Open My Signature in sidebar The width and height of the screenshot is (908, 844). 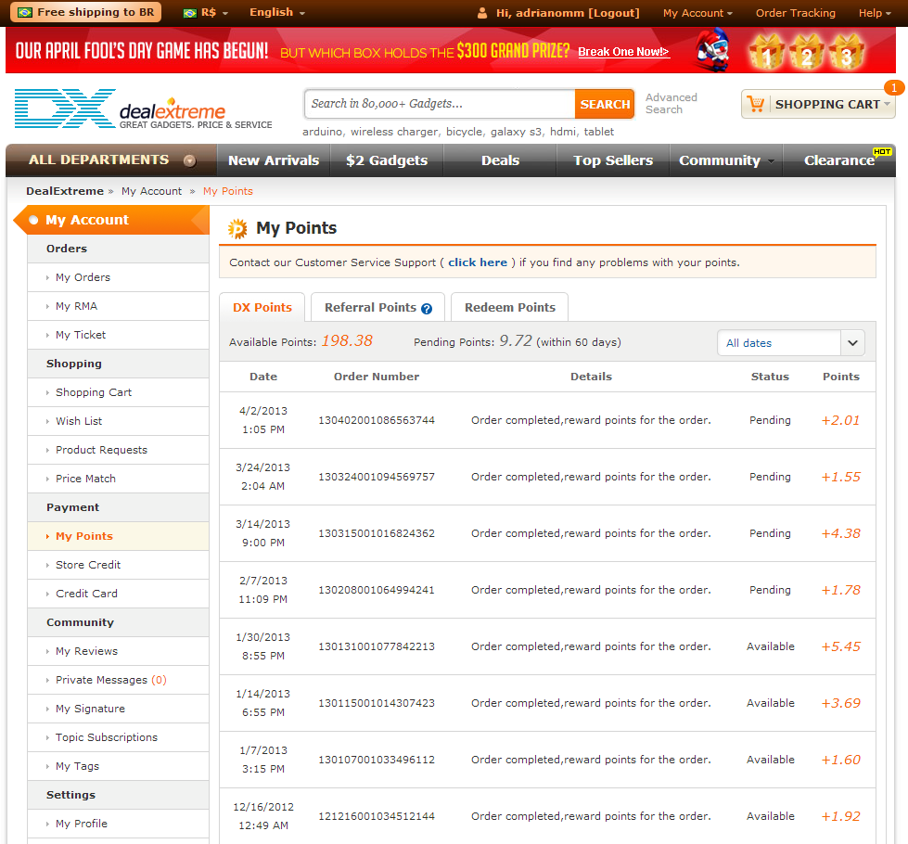coord(118,709)
